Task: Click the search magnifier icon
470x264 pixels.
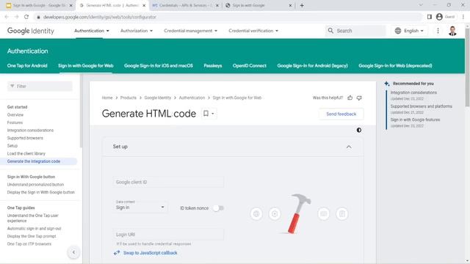Action: pos(330,31)
